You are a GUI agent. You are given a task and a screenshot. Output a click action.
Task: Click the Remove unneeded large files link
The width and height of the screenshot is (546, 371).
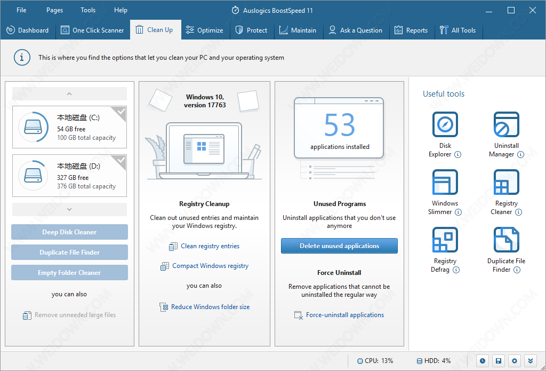75,315
